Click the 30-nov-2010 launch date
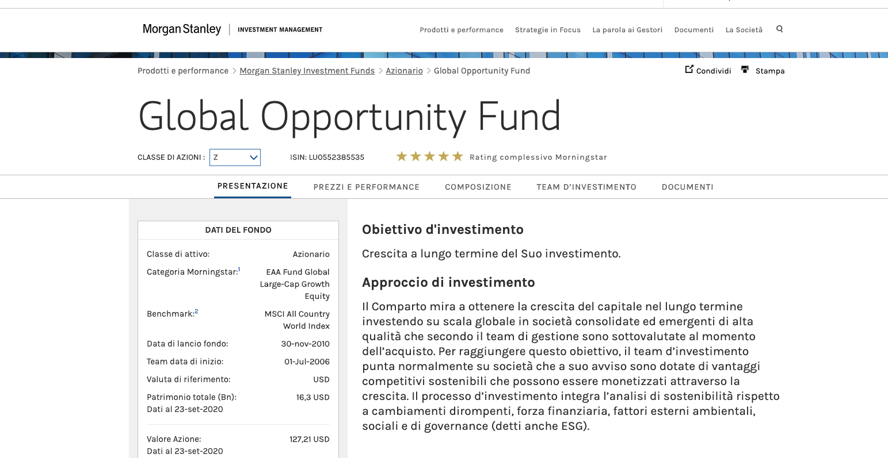This screenshot has width=888, height=458. 306,344
